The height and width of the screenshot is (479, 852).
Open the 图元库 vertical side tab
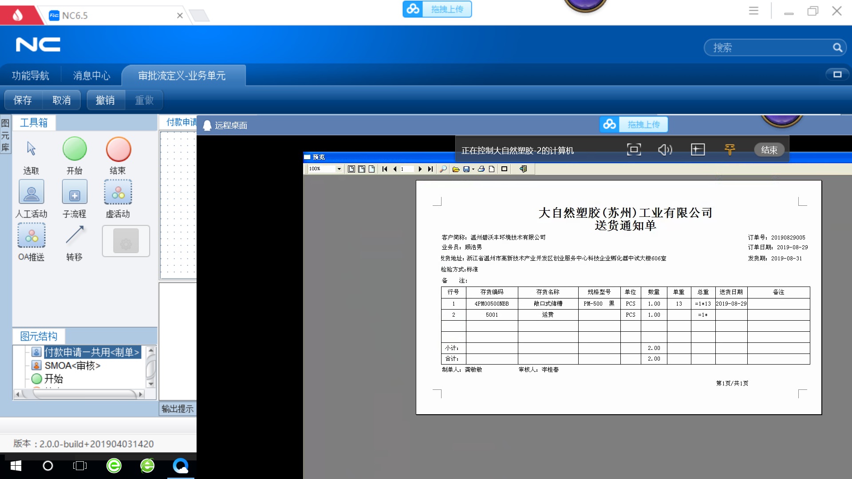pyautogui.click(x=5, y=135)
